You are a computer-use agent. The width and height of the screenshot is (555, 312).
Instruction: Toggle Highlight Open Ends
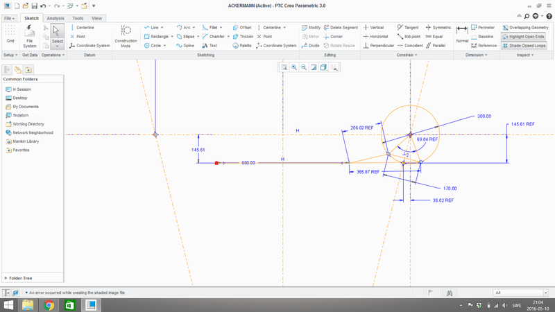(524, 36)
